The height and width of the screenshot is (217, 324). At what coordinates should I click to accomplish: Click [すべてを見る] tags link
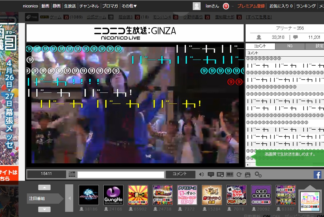[259, 17]
